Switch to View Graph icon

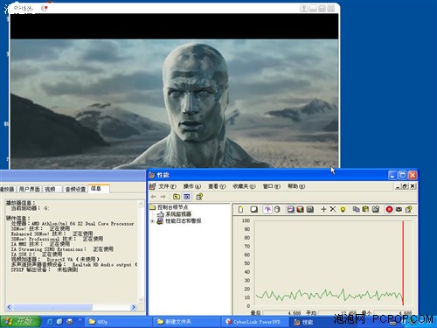(x=290, y=209)
